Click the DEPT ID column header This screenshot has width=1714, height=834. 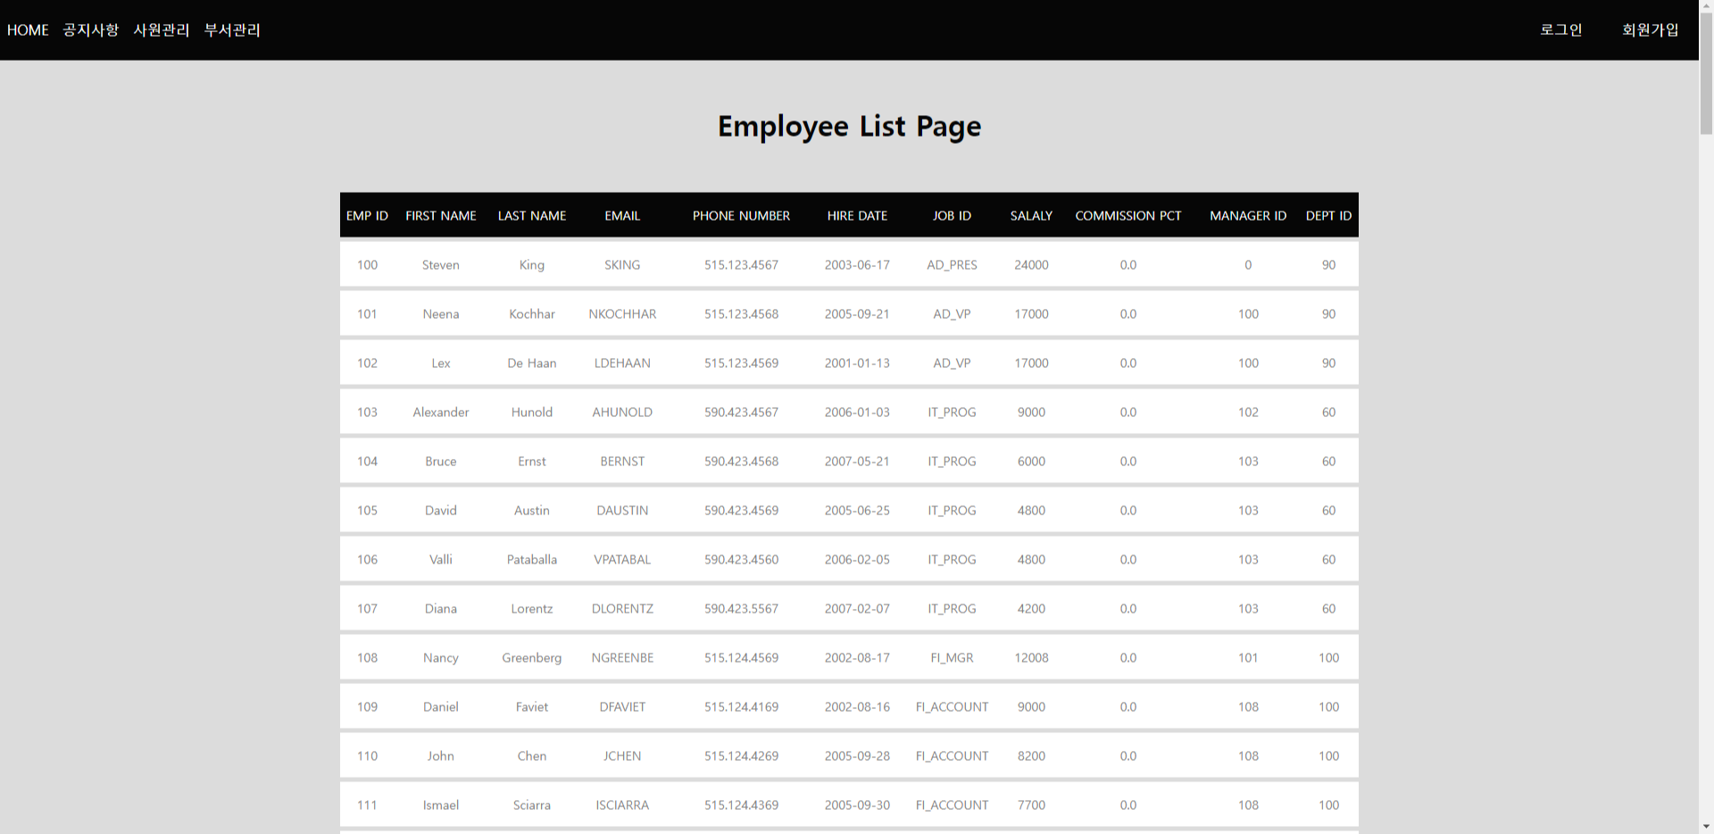(x=1328, y=215)
